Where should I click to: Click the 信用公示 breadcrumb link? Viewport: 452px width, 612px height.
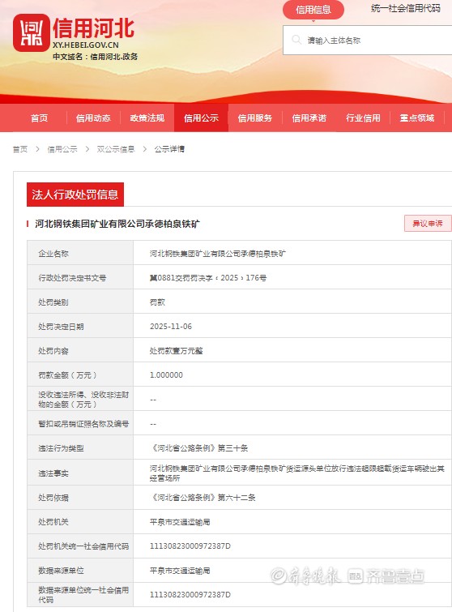(62, 149)
